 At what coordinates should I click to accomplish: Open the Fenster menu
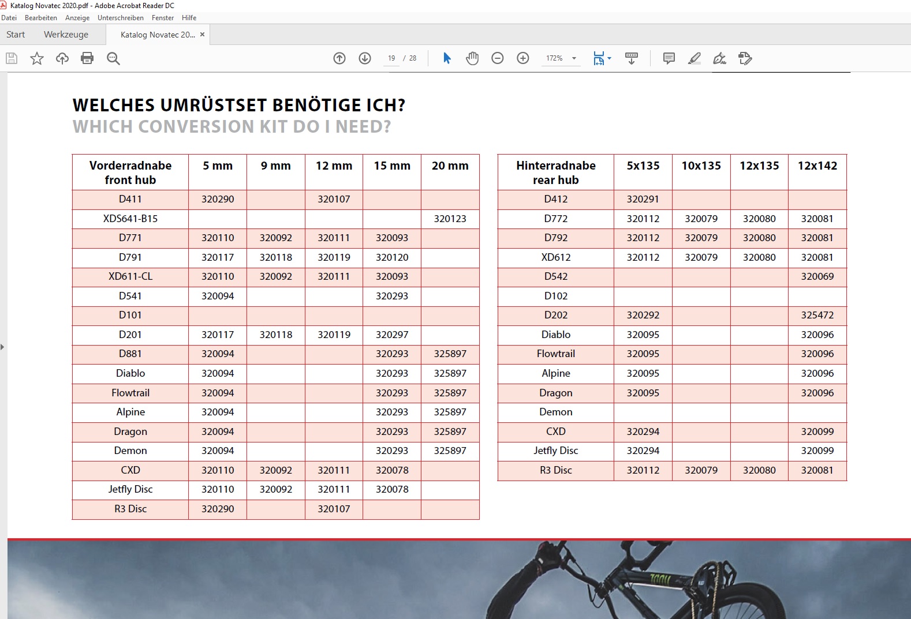point(163,18)
